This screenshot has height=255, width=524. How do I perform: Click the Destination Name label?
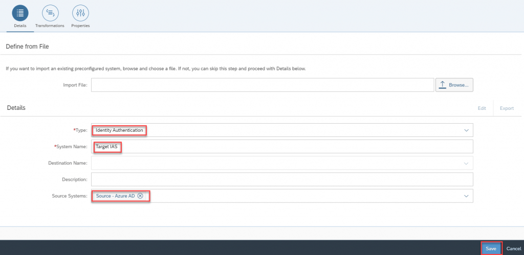pos(68,163)
